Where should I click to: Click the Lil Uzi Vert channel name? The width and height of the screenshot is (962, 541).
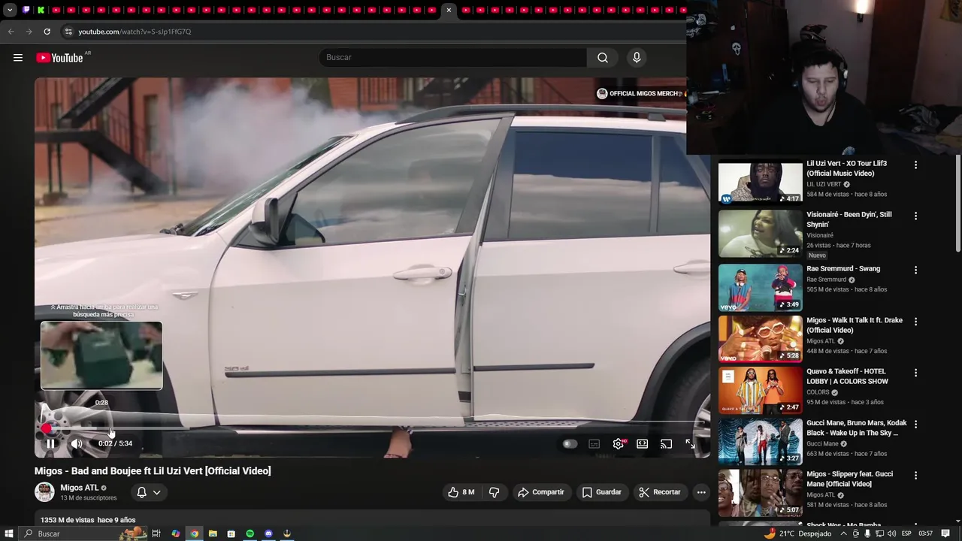coord(824,184)
